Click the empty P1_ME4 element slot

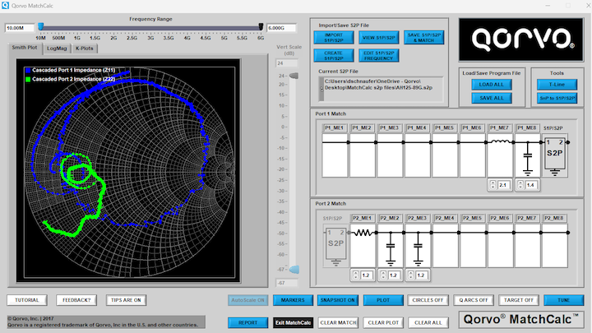(418, 155)
